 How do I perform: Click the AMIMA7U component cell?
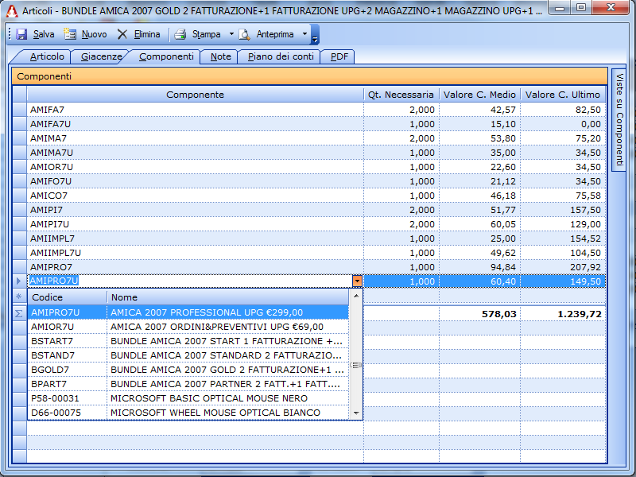(195, 153)
